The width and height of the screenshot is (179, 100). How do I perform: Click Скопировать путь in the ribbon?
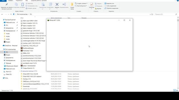pyautogui.click(x=32, y=6)
